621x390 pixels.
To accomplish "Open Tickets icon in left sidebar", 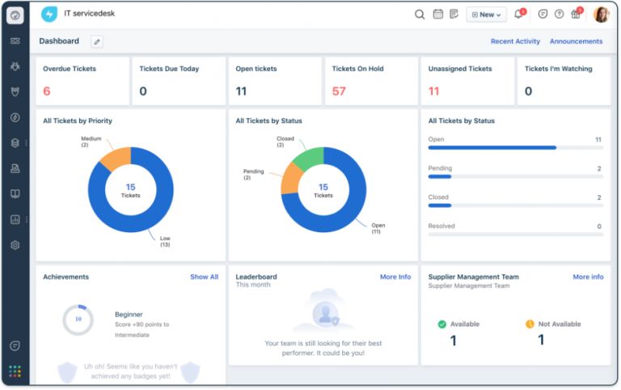I will [x=15, y=40].
